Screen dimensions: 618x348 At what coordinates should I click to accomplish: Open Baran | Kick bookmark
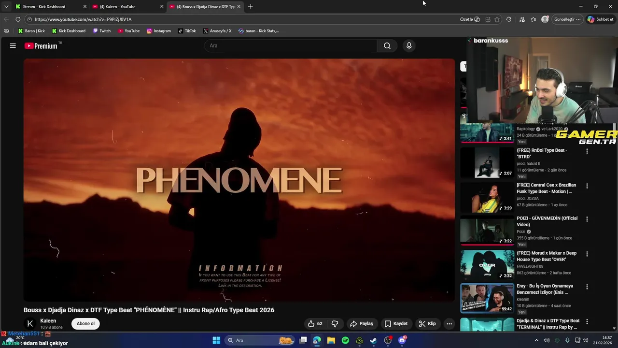(x=31, y=31)
